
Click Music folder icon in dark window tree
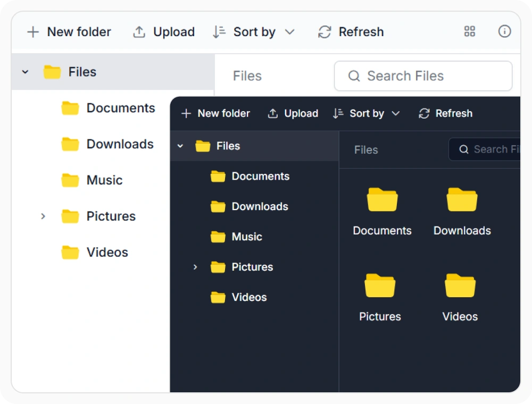(x=218, y=237)
